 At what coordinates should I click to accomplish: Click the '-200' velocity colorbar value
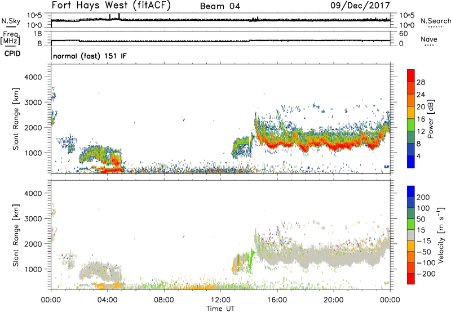tap(425, 274)
